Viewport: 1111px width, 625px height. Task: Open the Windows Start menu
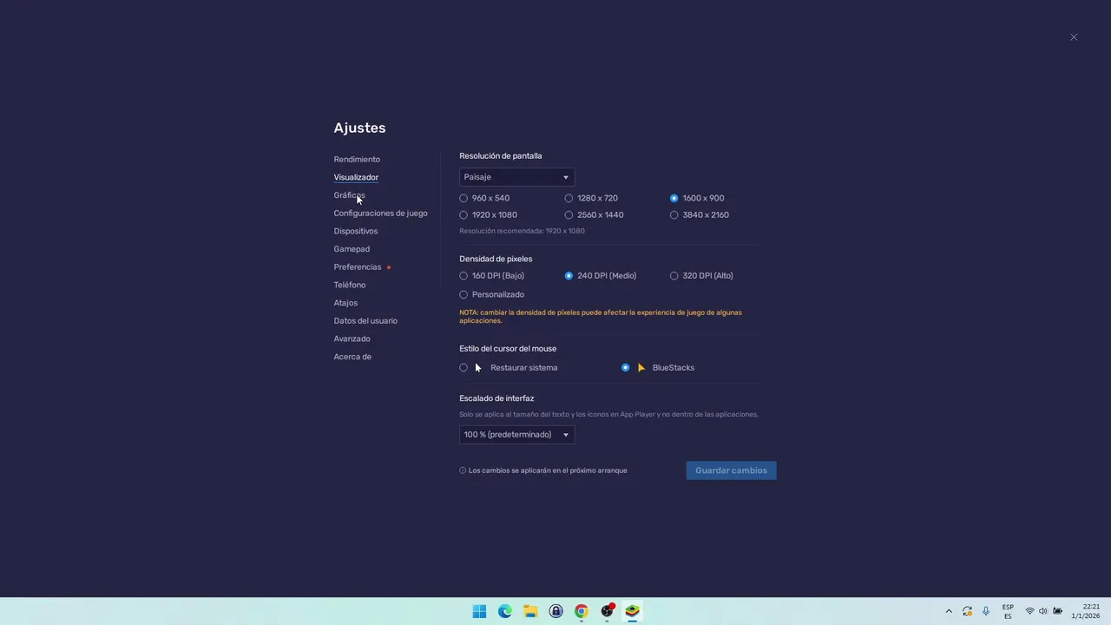[x=479, y=611]
